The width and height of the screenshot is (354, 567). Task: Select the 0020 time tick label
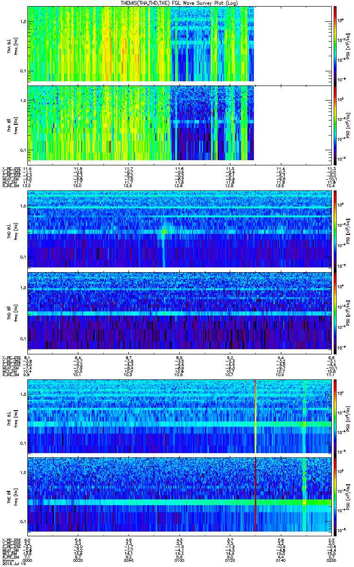[78, 557]
